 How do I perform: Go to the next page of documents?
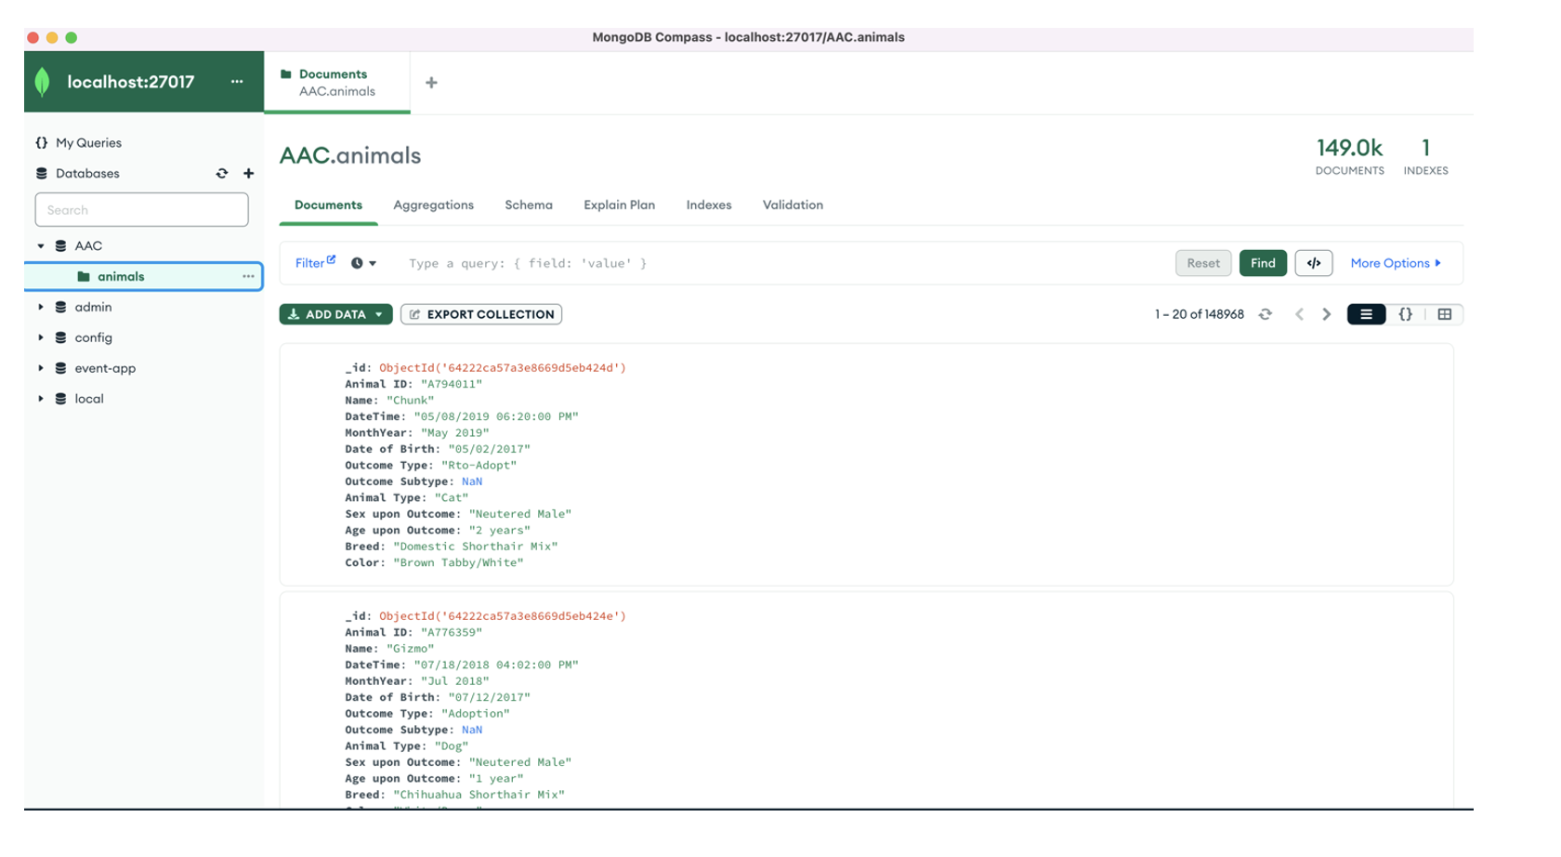pos(1327,315)
